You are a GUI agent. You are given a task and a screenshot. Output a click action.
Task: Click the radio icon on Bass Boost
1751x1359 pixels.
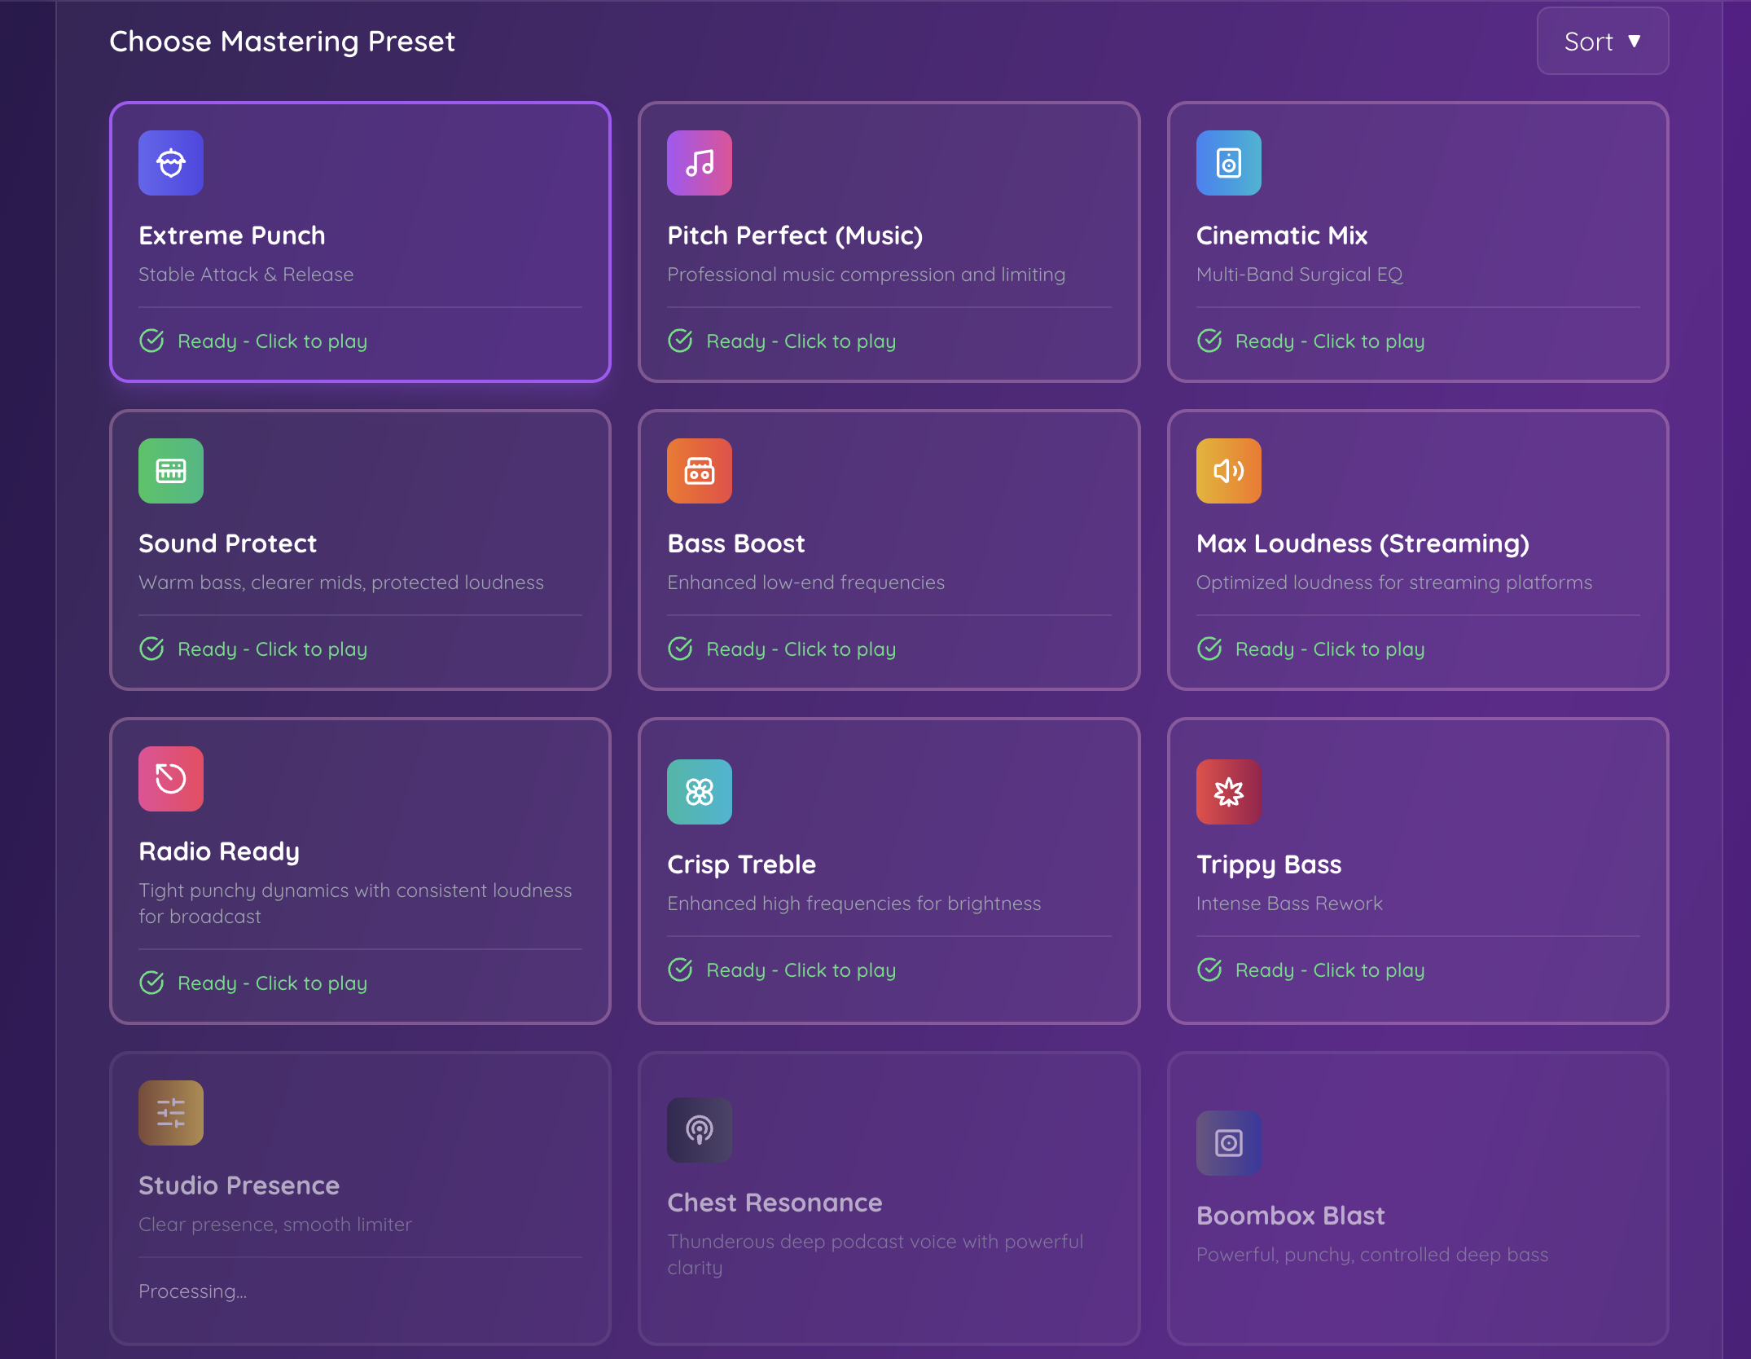coord(699,471)
